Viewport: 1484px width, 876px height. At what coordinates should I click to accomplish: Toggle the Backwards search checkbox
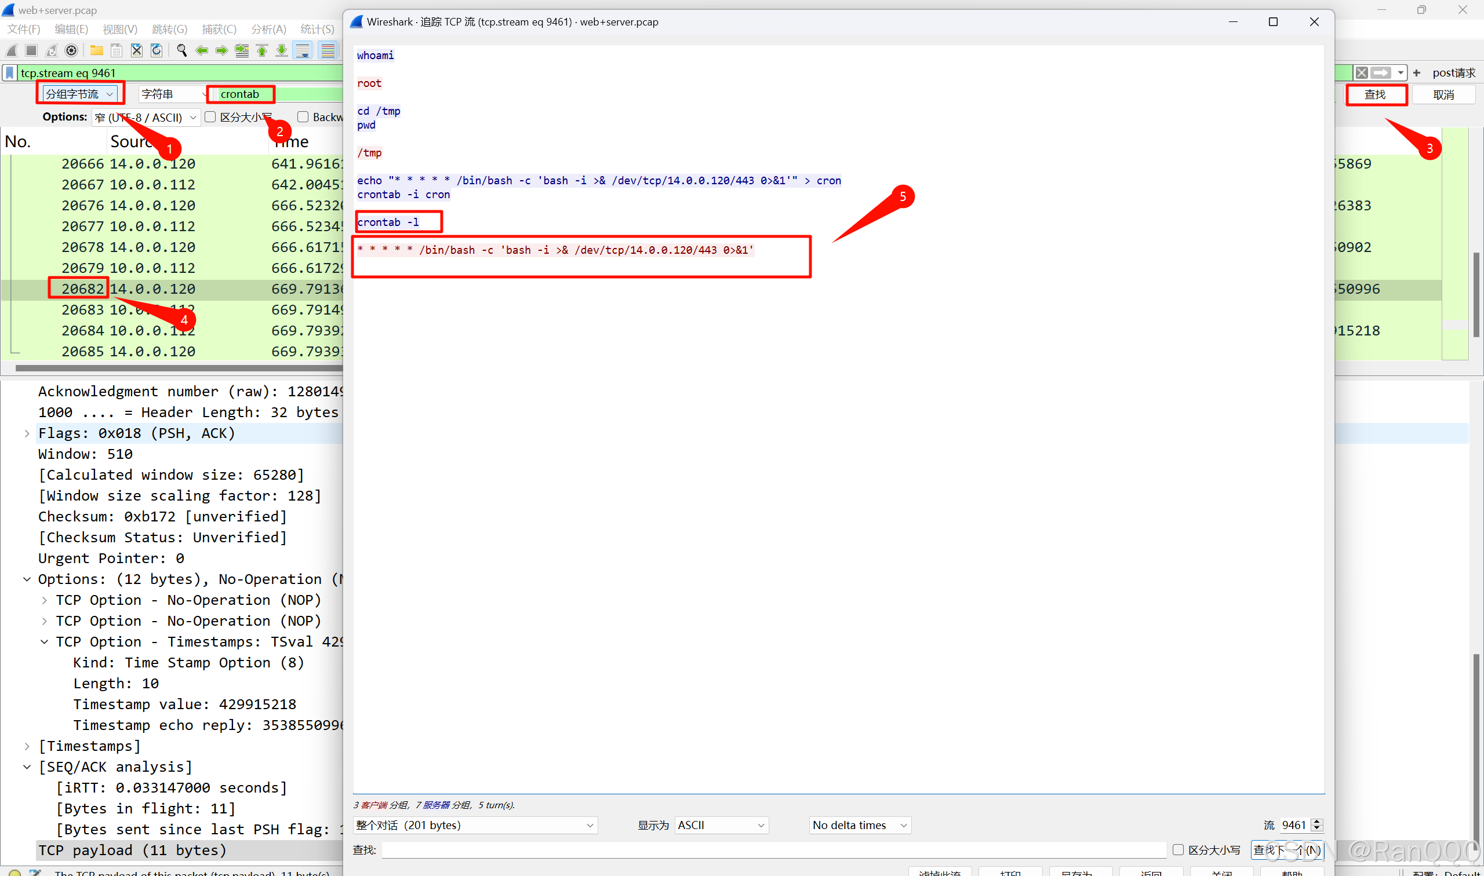point(303,117)
